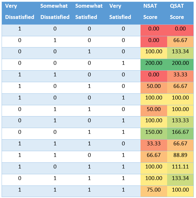Image resolution: width=196 pixels, height=198 pixels.
Task: Click the QSAT 133.33 cell
Action: pos(180,121)
